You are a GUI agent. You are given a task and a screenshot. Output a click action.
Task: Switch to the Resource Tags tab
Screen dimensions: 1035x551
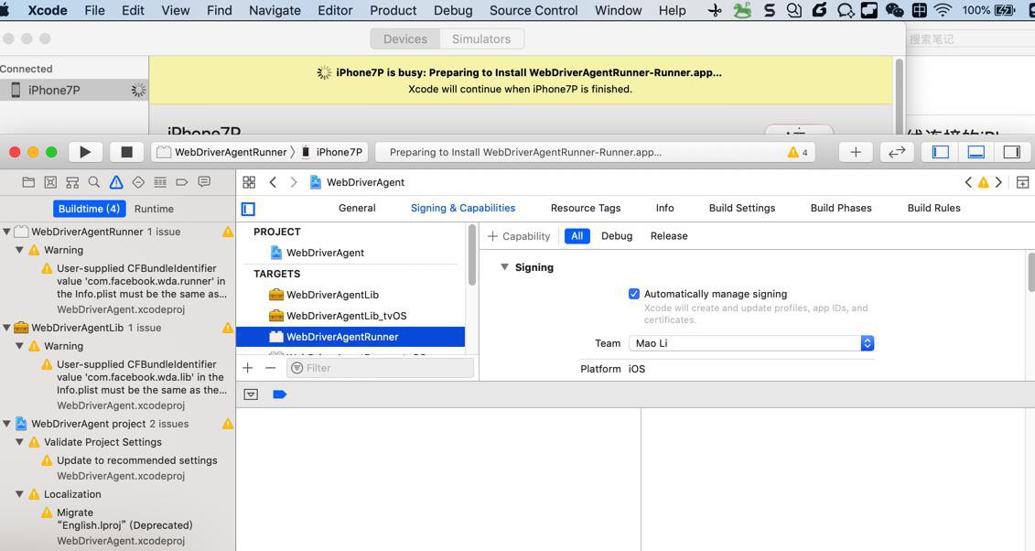point(586,208)
